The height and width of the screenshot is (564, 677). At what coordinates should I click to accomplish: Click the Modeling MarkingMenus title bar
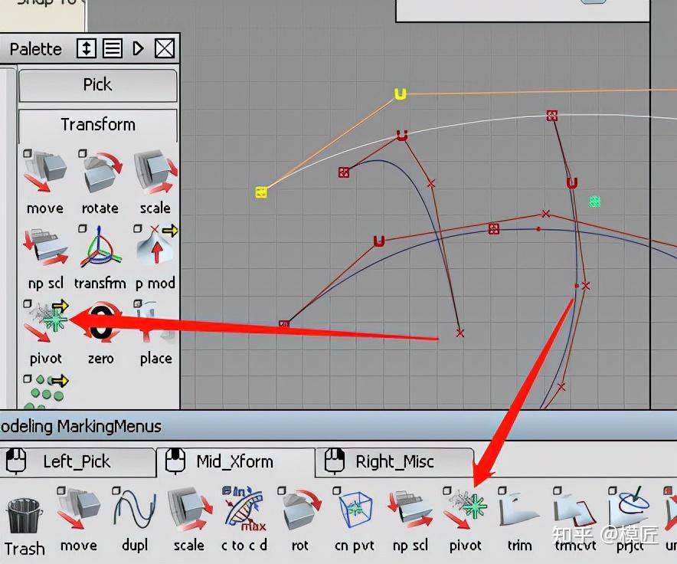click(x=338, y=426)
